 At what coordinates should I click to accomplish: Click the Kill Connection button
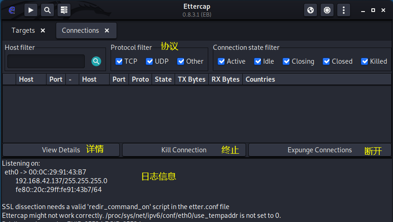(x=184, y=150)
